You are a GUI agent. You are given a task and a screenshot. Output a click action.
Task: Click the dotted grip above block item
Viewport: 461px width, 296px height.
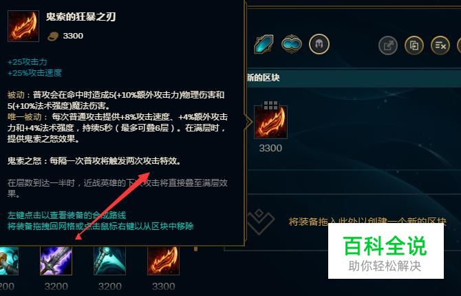(x=270, y=105)
